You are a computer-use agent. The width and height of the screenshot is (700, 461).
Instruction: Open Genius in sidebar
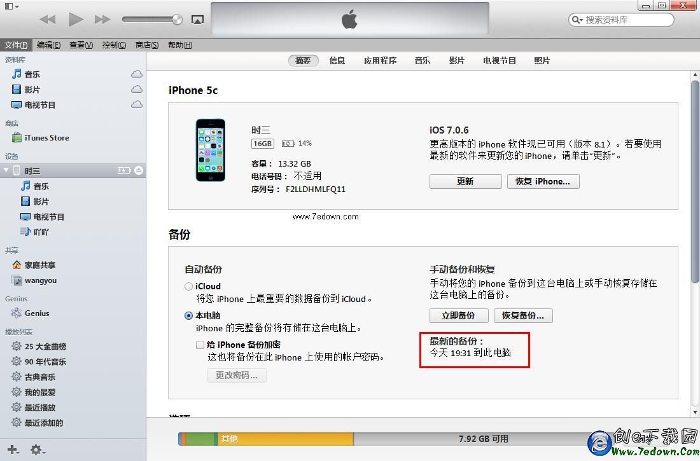tap(37, 313)
